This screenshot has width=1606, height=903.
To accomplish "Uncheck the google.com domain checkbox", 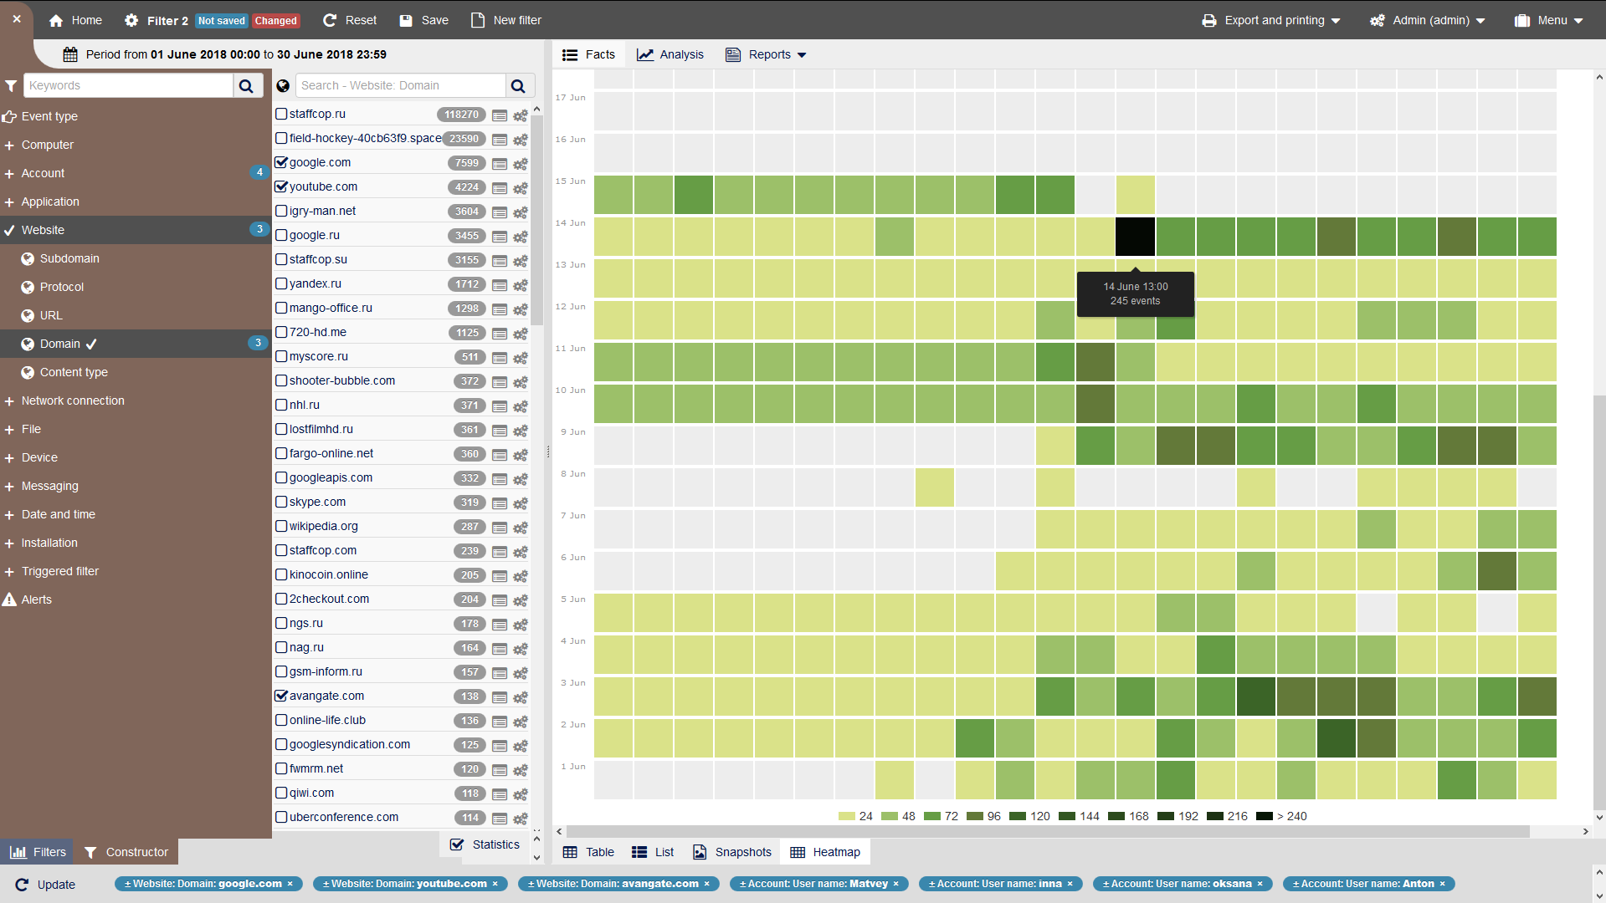I will 281,162.
